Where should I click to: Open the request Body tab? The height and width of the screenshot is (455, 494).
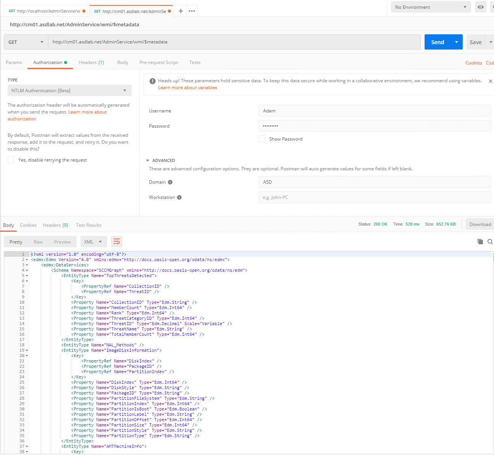click(122, 62)
